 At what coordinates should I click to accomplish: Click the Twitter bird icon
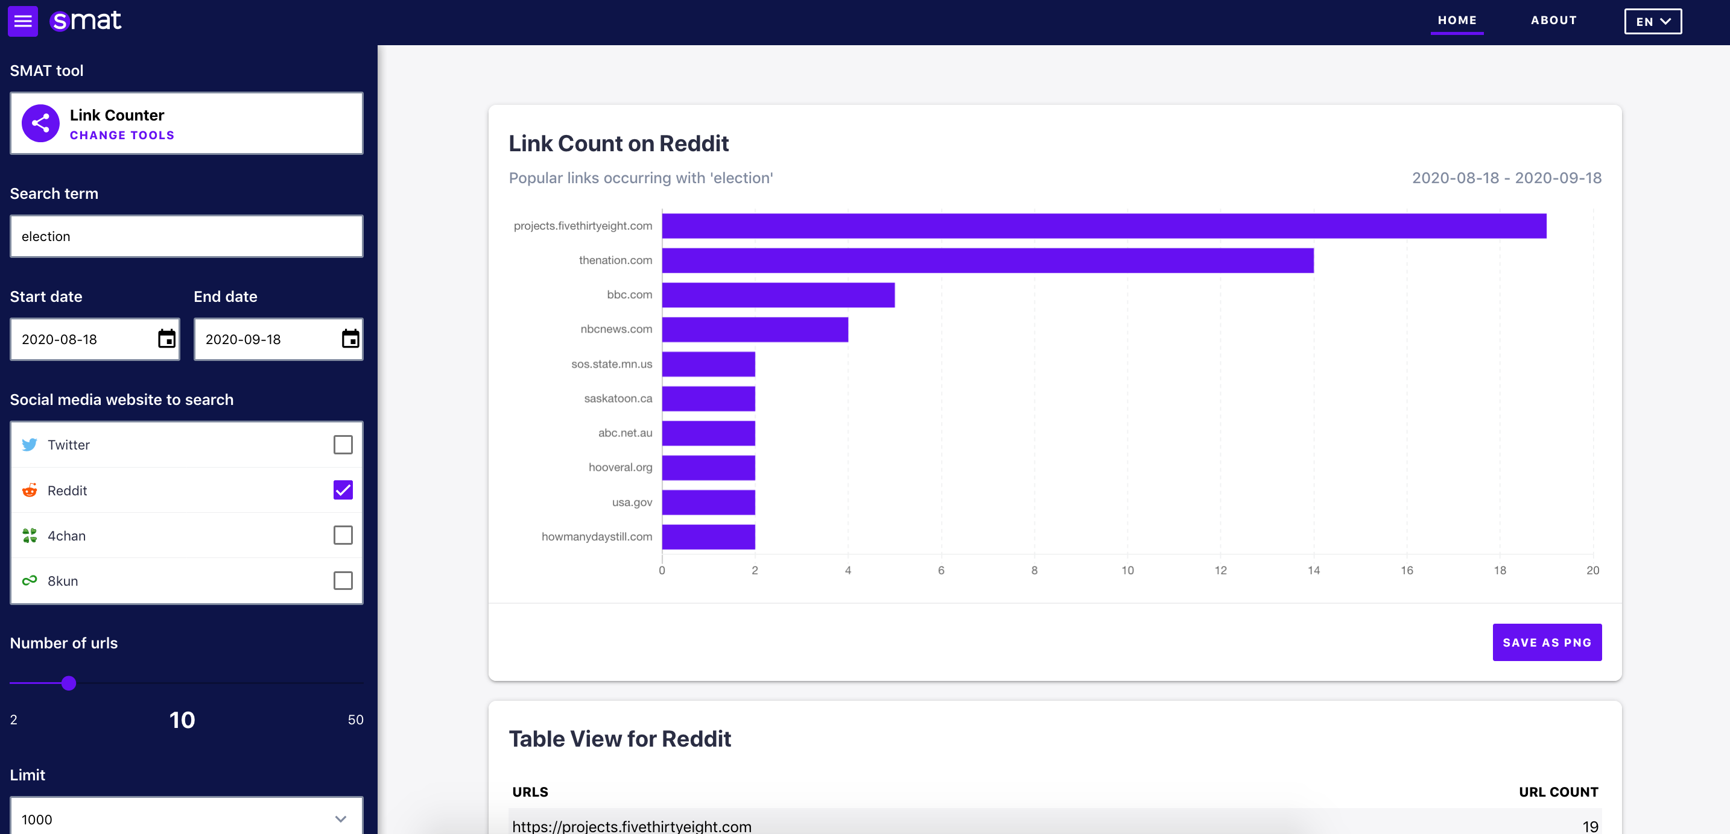30,445
